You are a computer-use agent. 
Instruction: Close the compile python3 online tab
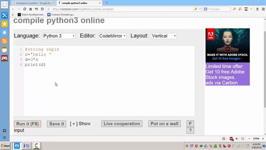(100, 3)
